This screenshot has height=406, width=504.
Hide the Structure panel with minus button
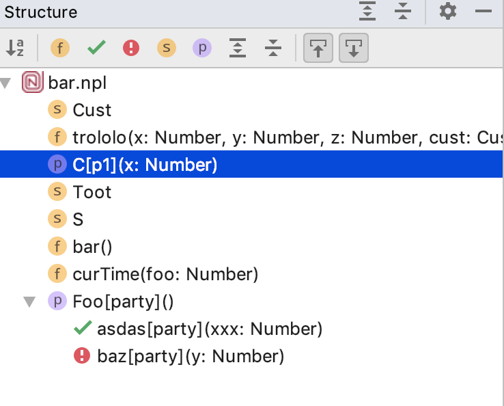click(x=484, y=12)
